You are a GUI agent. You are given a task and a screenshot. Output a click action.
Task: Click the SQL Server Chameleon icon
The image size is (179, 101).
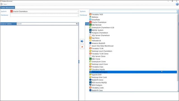coord(90,35)
